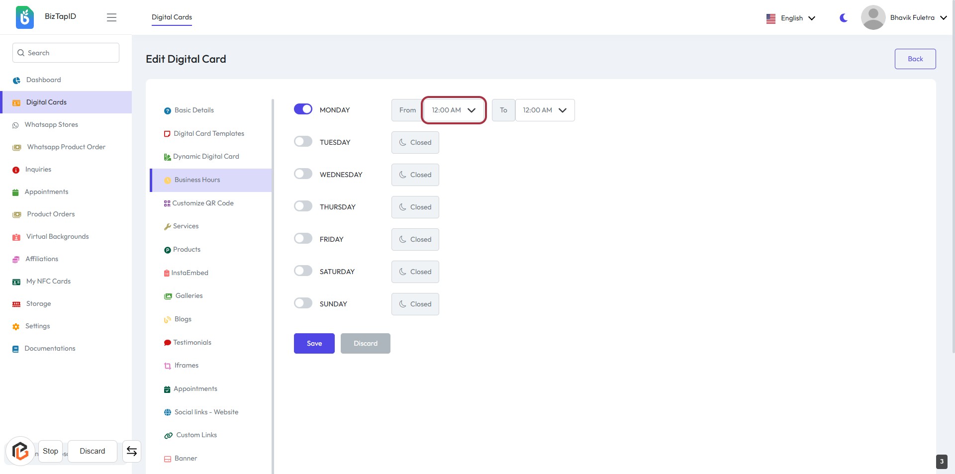This screenshot has height=474, width=955.
Task: Open My NFC Cards section
Action: (x=48, y=281)
